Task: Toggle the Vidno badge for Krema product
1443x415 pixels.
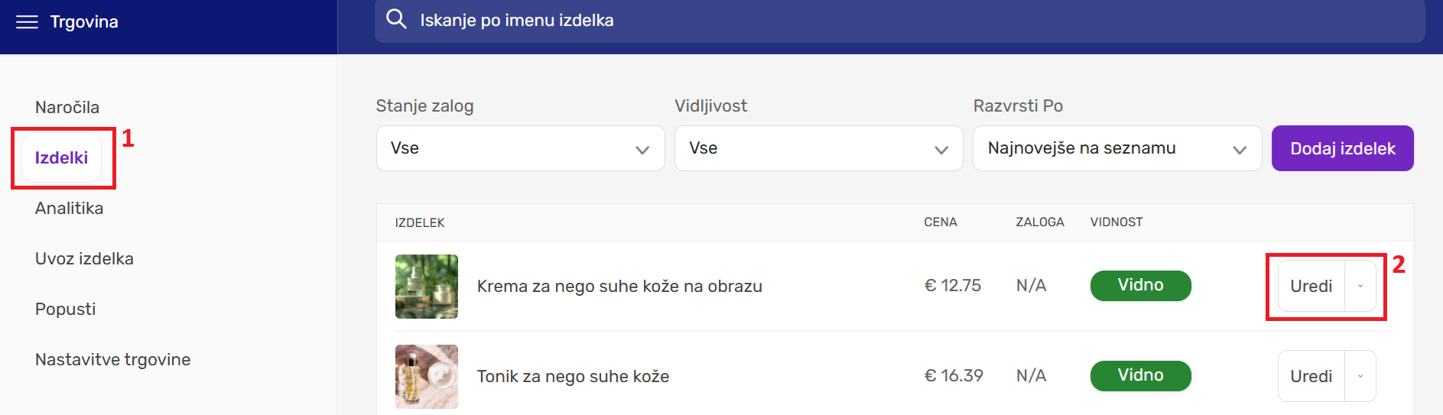Action: point(1140,285)
